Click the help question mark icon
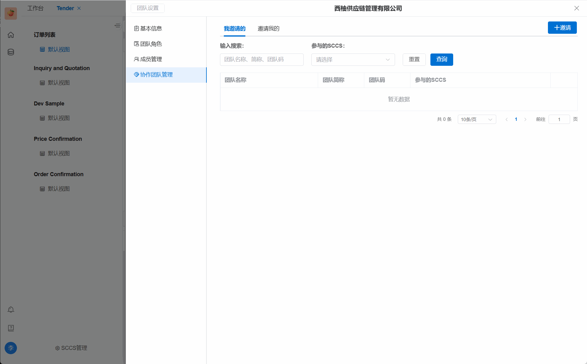The width and height of the screenshot is (587, 364). [11, 328]
